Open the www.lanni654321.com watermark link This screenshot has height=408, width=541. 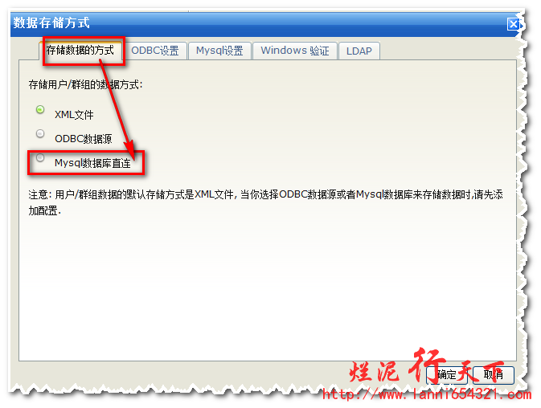click(x=427, y=394)
